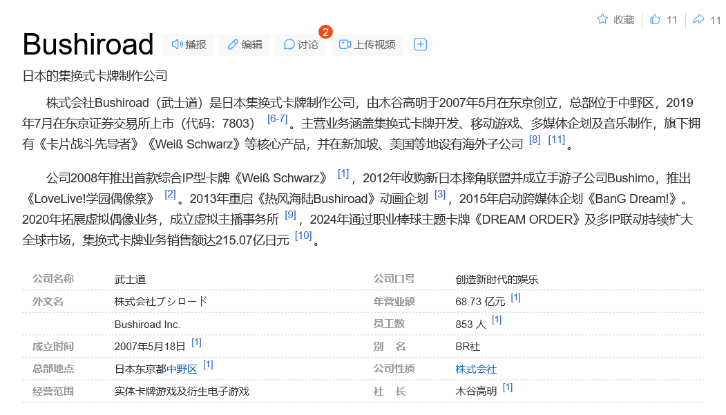This screenshot has height=415, width=726.
Task: Open reference [1] after 中野区 link
Action: [x=209, y=365]
